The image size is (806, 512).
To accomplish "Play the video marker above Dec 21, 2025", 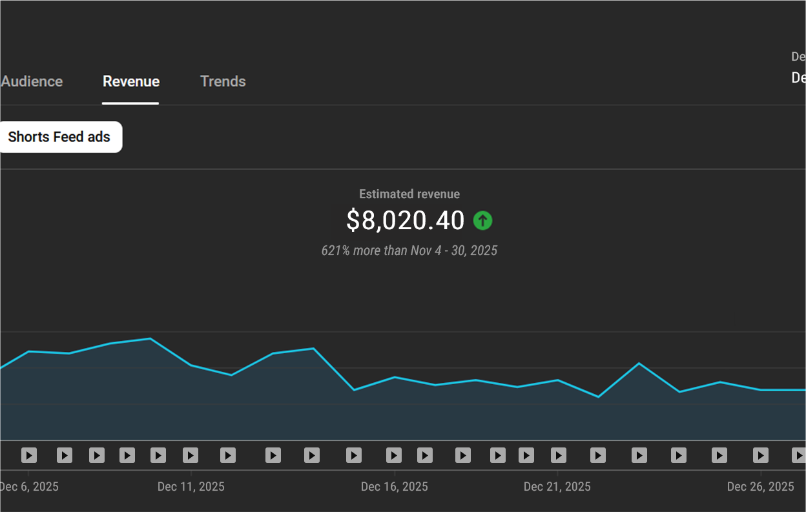I will (x=557, y=456).
